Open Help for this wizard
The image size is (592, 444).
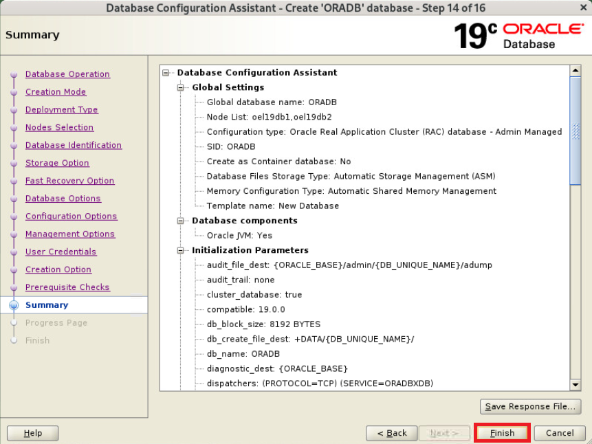(33, 433)
